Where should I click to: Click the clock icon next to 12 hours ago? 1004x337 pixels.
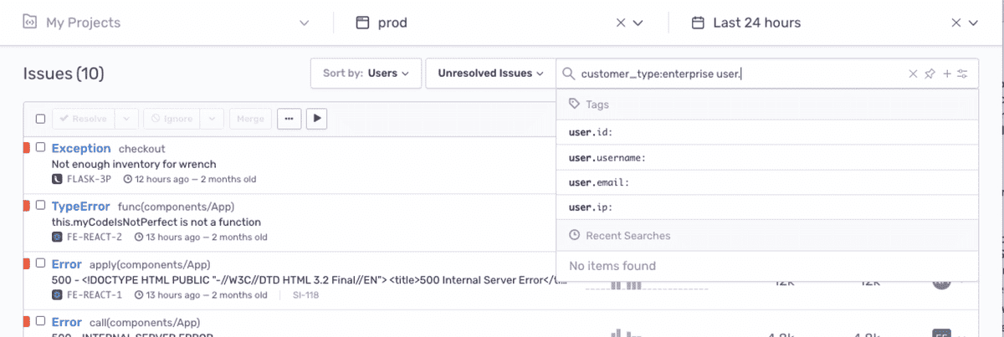coord(128,179)
